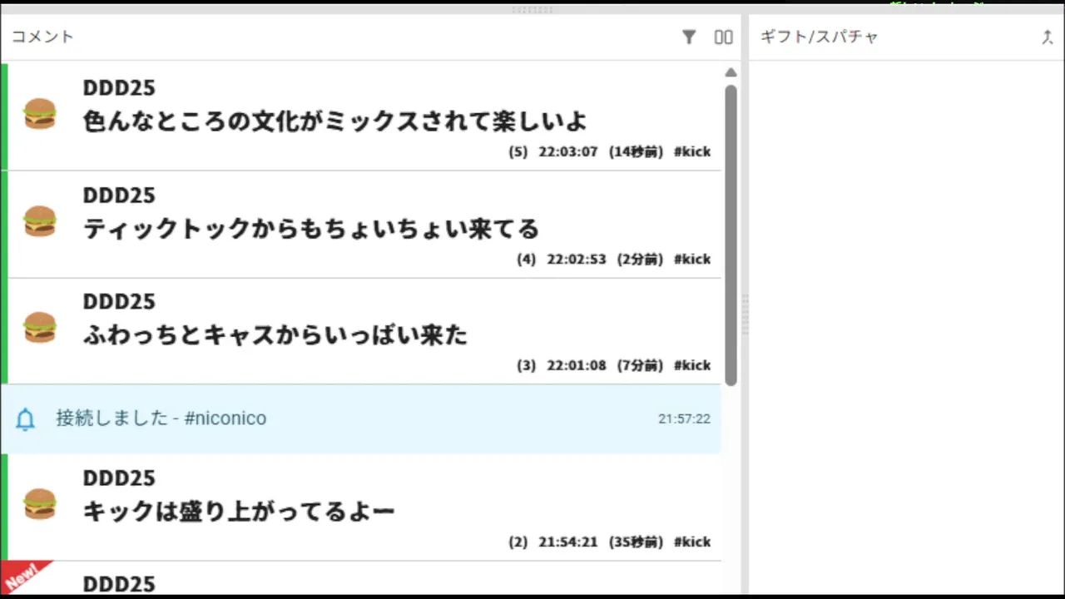Viewport: 1065px width, 599px height.
Task: Click DDD25 username above ティックトック comment
Action: click(x=119, y=196)
